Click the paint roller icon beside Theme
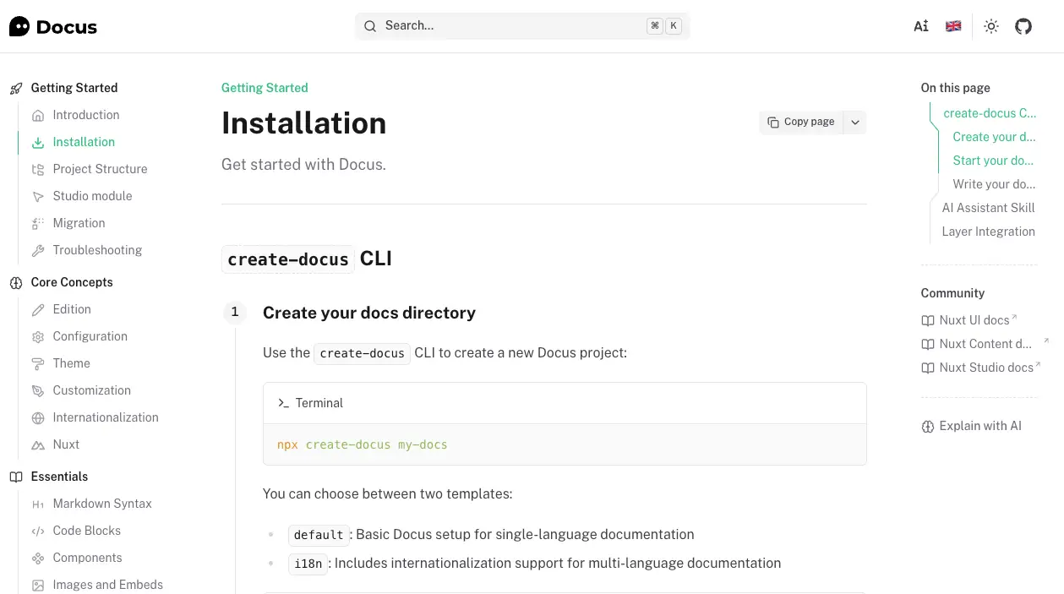The height and width of the screenshot is (594, 1064). [38, 363]
